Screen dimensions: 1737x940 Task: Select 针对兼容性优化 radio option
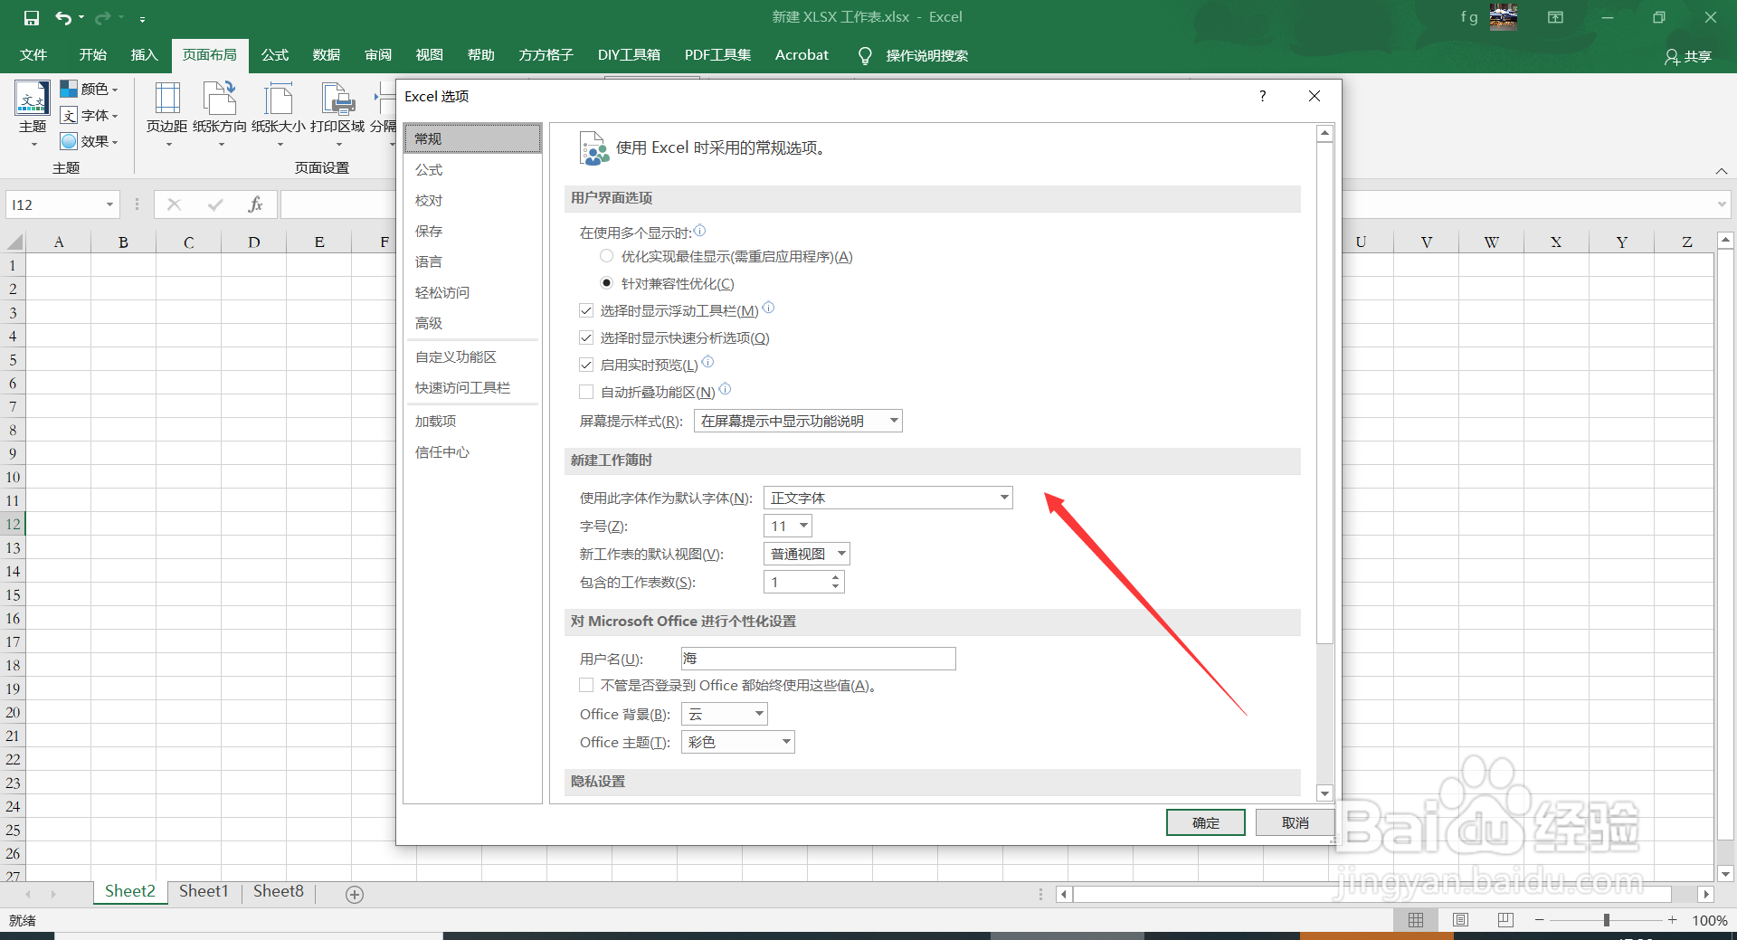[607, 283]
